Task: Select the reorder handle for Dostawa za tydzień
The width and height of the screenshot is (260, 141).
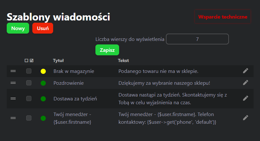Action: pos(13,98)
